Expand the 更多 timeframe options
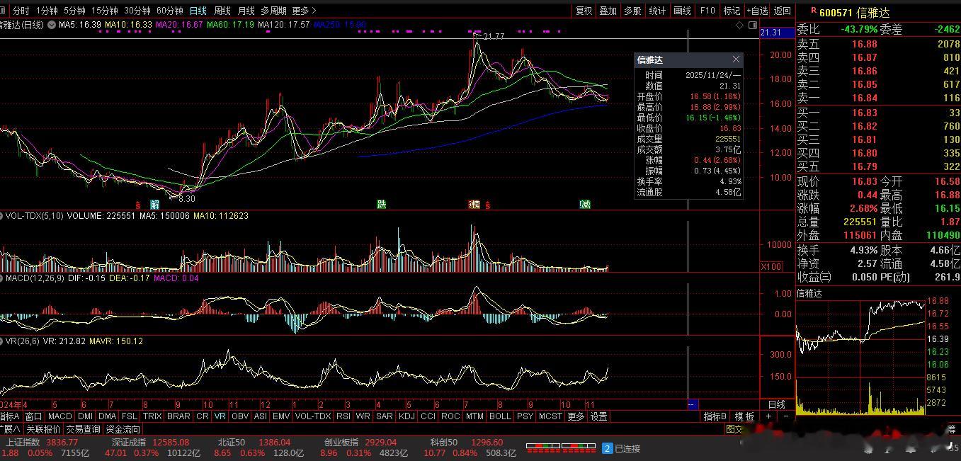Screen dimensions: 961x461 (304, 11)
